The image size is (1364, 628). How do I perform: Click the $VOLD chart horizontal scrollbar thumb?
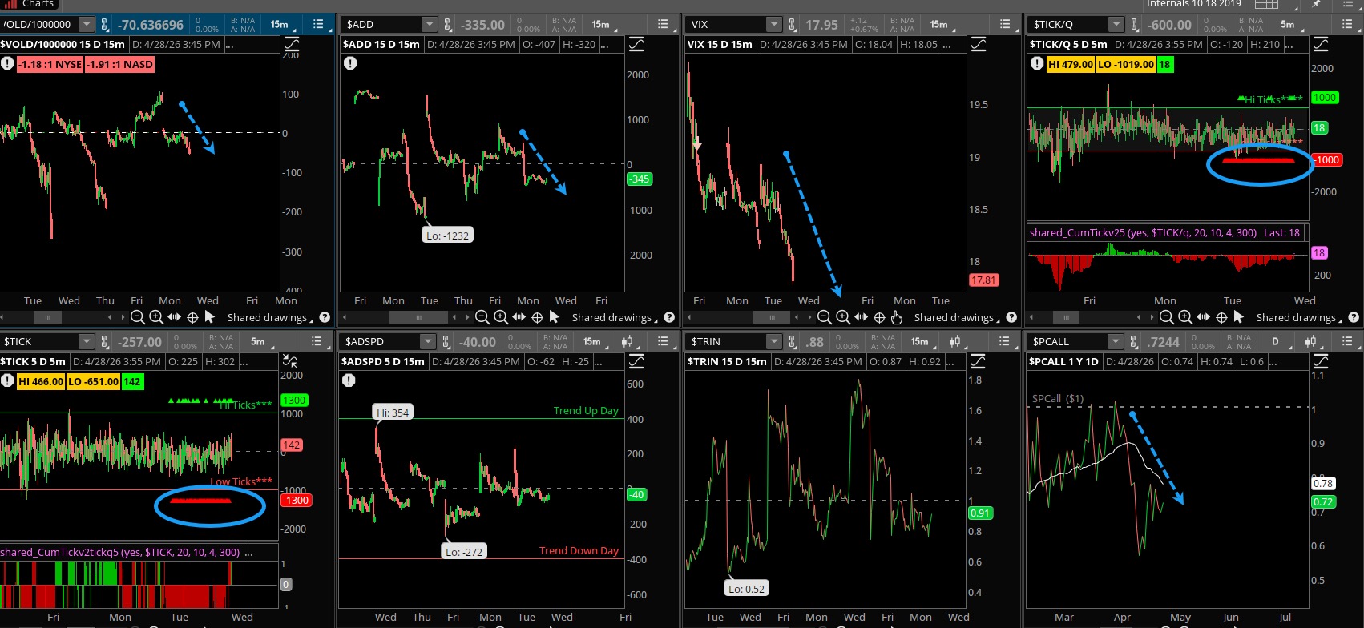pos(48,317)
